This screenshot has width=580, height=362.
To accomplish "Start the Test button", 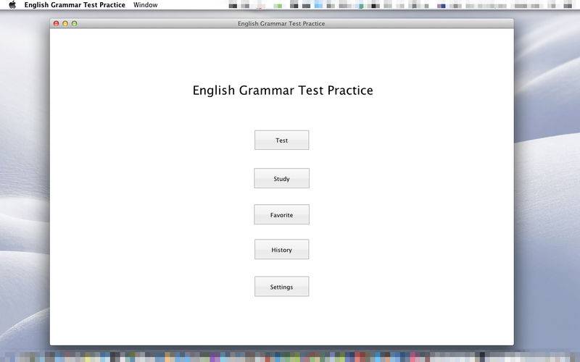I will tap(281, 140).
